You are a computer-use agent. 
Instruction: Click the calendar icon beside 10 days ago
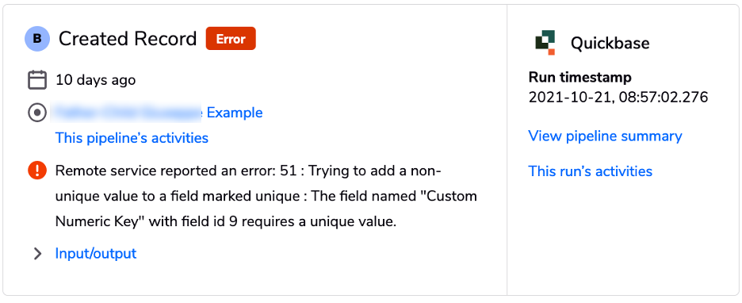pyautogui.click(x=37, y=80)
